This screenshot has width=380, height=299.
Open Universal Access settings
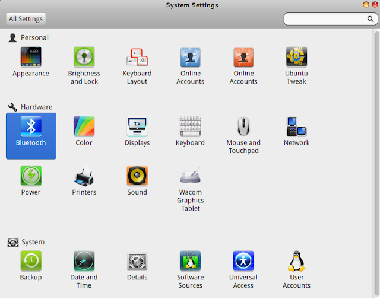(x=243, y=270)
